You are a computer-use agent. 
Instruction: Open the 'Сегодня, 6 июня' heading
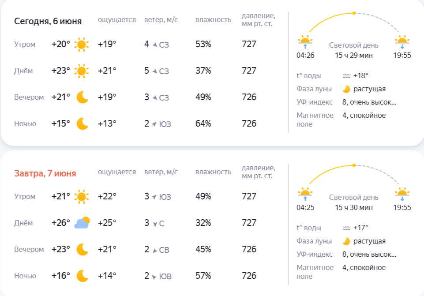(x=48, y=21)
